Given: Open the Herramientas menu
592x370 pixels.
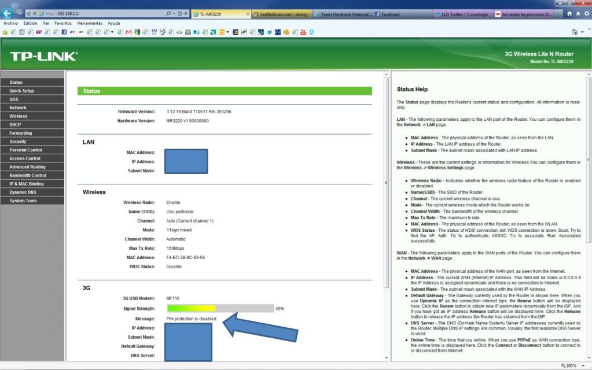Looking at the screenshot, I should point(90,23).
